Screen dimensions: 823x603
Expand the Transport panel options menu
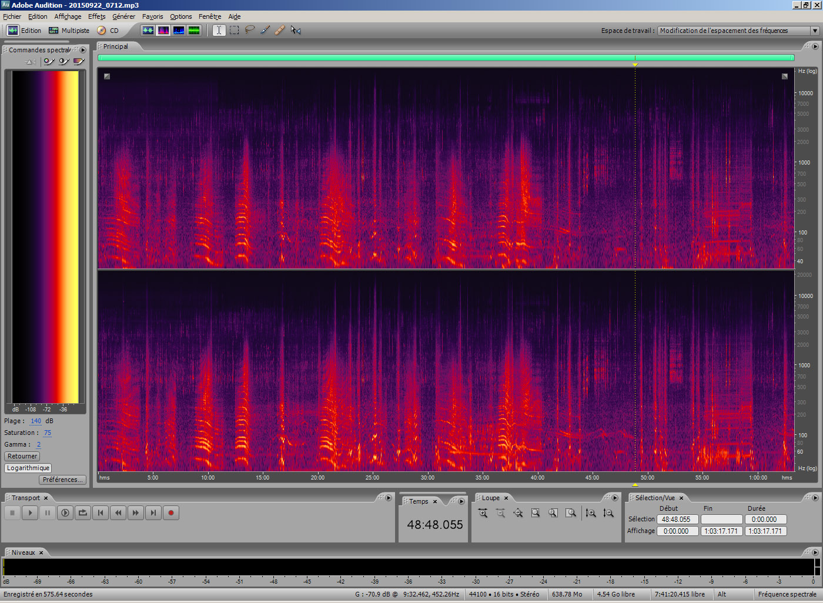[389, 498]
